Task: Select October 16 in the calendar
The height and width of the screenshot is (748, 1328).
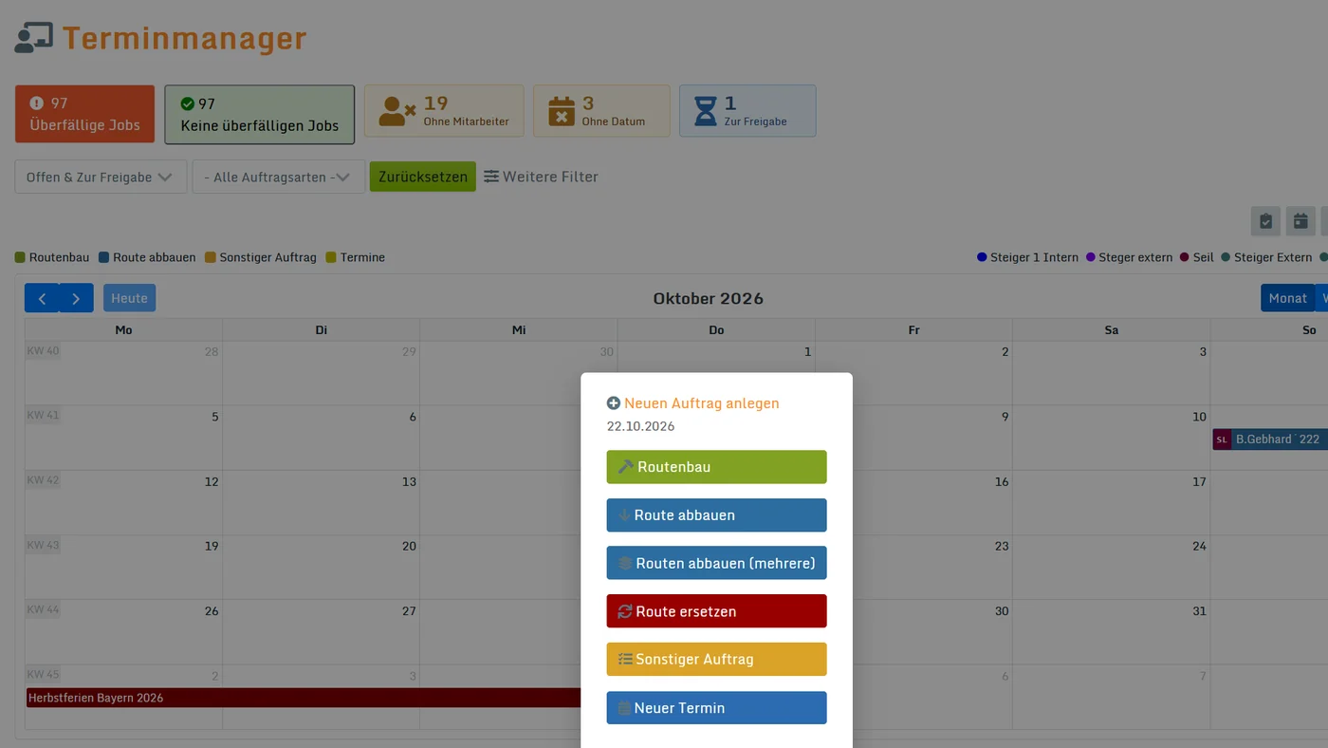Action: 1002,482
